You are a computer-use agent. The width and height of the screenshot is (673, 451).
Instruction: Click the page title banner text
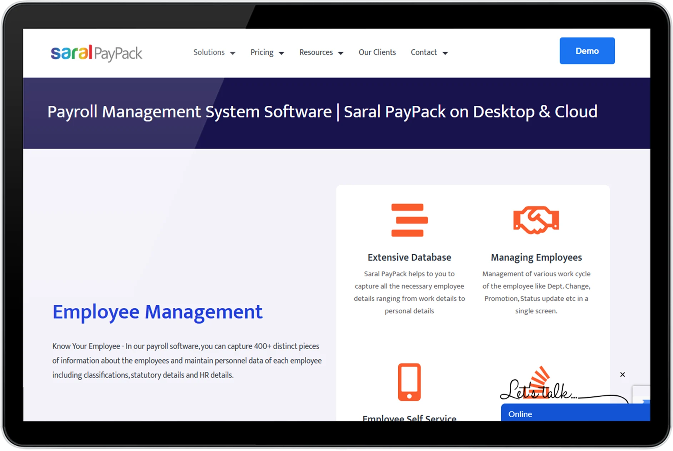(x=323, y=111)
